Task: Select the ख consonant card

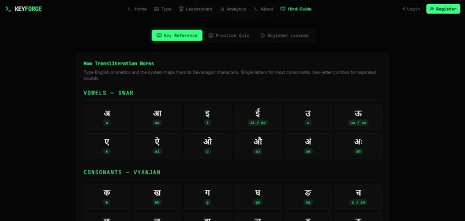Action: 157,197
